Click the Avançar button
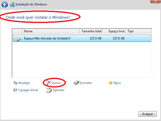This screenshot has height=121, width=161. [x=147, y=114]
